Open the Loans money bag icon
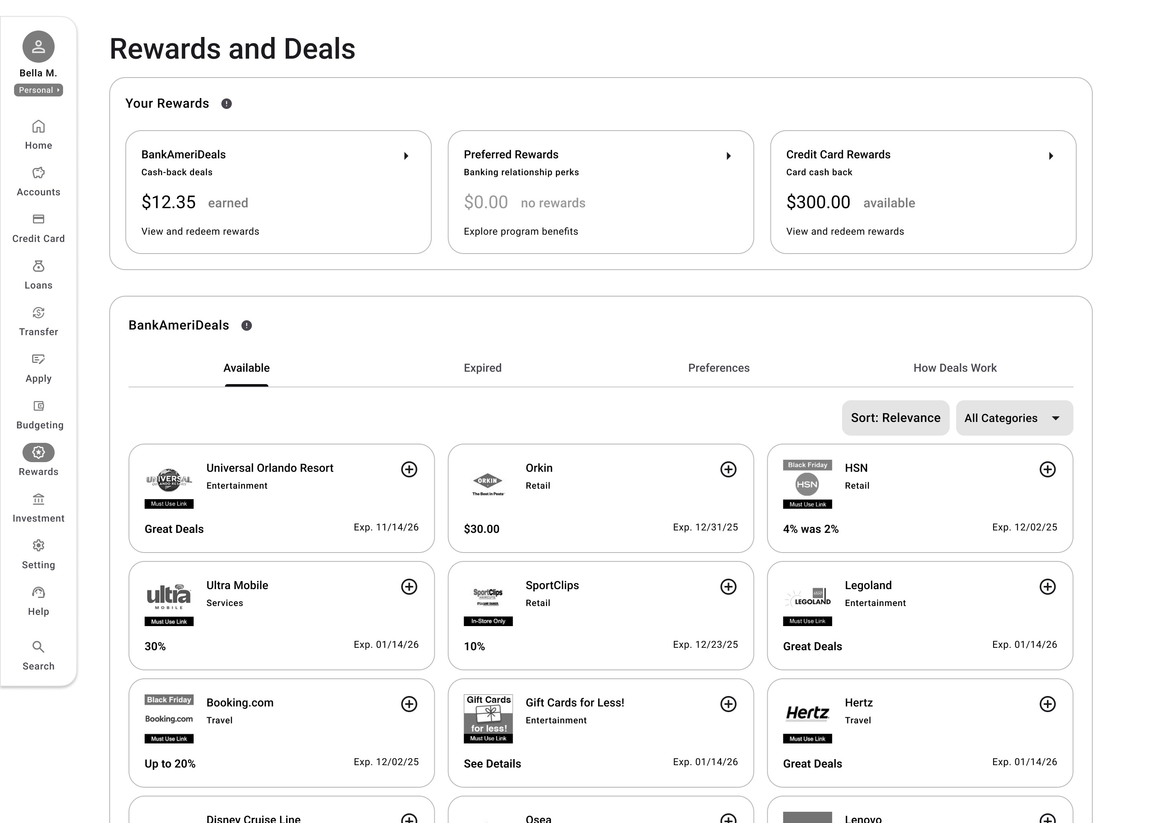Screen dimensions: 1157x823 39,266
